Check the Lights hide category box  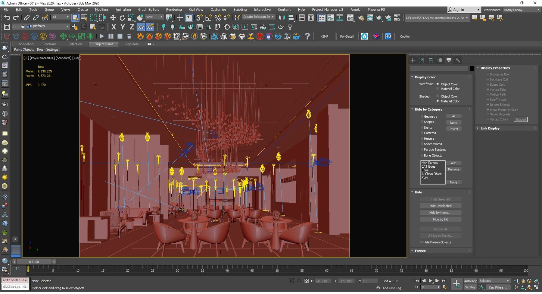pos(422,128)
